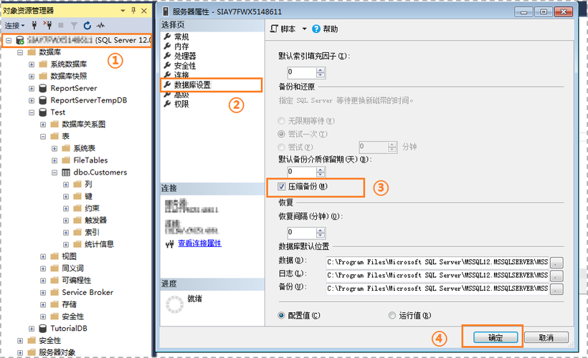Open the 内存 page
This screenshot has width=588, height=358.
click(x=181, y=47)
